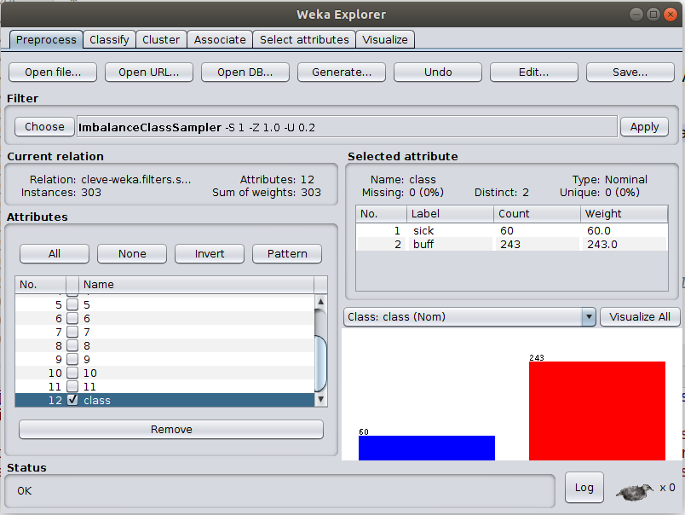
Task: Switch to the Preprocess tab
Action: pos(46,39)
